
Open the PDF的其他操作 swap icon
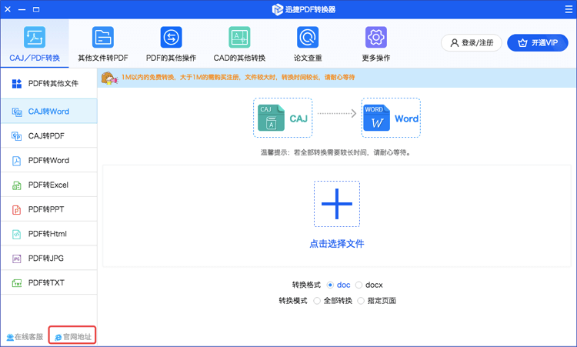[x=171, y=37]
